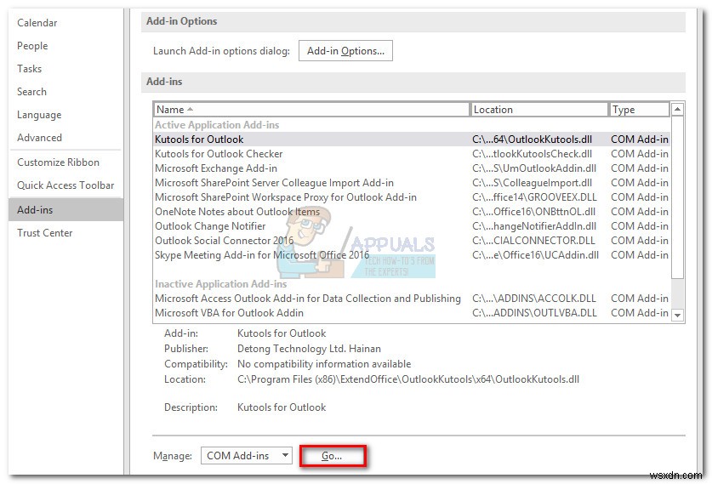Select Skype Meeting Add-in for Office 2016
Viewport: 712px width, 484px height.
[412, 255]
